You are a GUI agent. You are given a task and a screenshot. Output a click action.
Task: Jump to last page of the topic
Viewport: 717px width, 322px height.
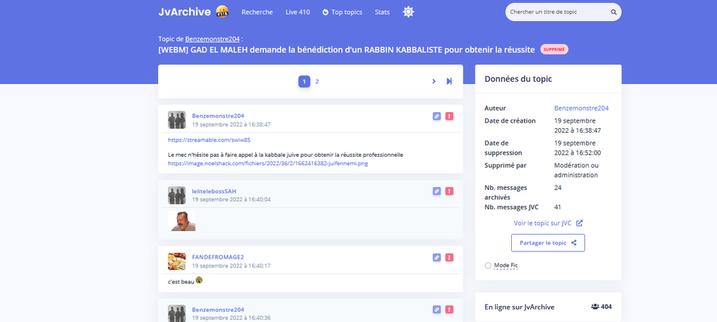(450, 82)
